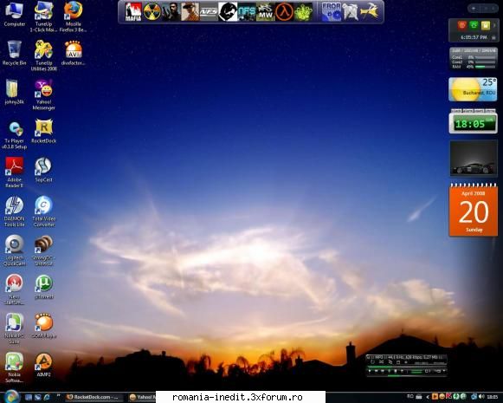Launch AIMP2 from the desktop
Screen dimensions: 503x403
coord(43,365)
